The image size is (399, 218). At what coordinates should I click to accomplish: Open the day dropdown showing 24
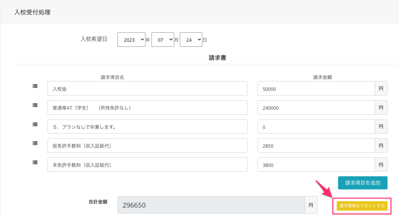[x=191, y=40]
